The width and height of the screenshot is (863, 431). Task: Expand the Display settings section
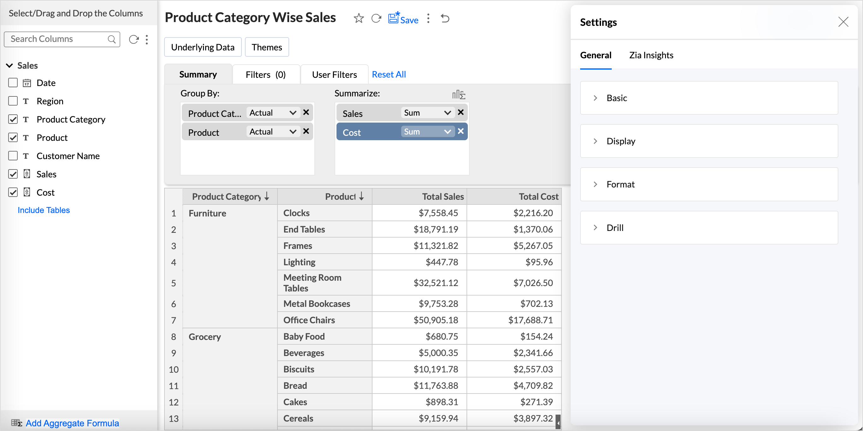coord(621,141)
